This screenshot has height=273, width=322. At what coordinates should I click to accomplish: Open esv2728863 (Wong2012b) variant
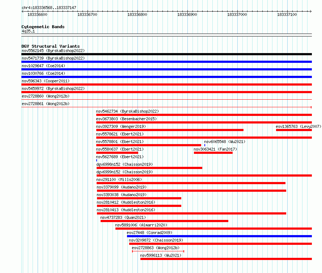click(156, 248)
